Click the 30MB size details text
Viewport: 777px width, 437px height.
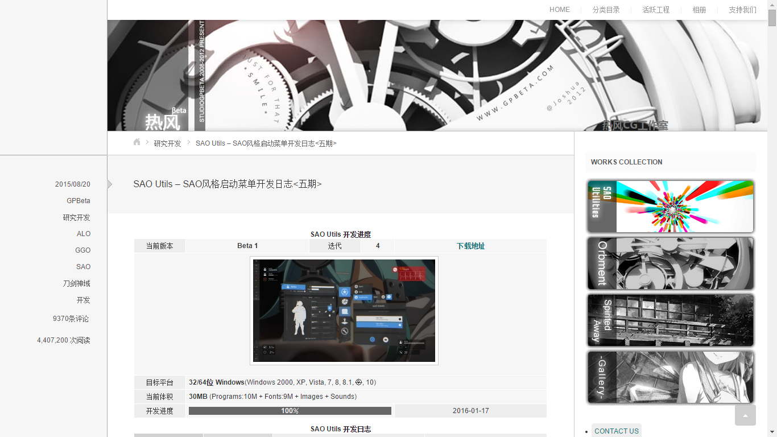click(273, 397)
